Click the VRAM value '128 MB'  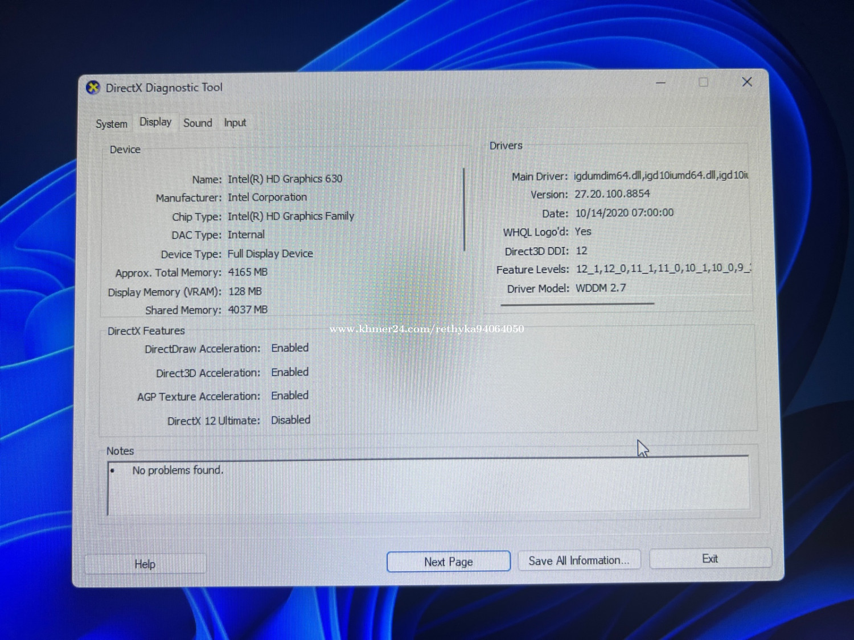(x=245, y=291)
